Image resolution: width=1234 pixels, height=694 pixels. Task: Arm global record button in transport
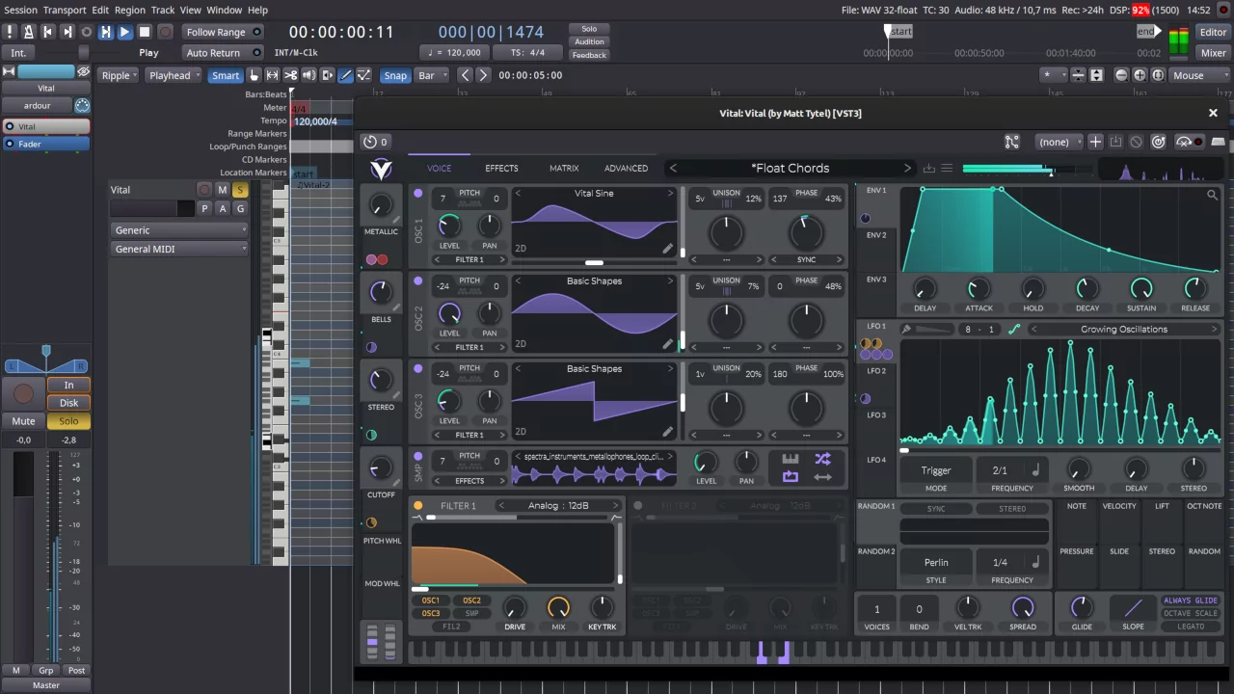click(x=165, y=32)
